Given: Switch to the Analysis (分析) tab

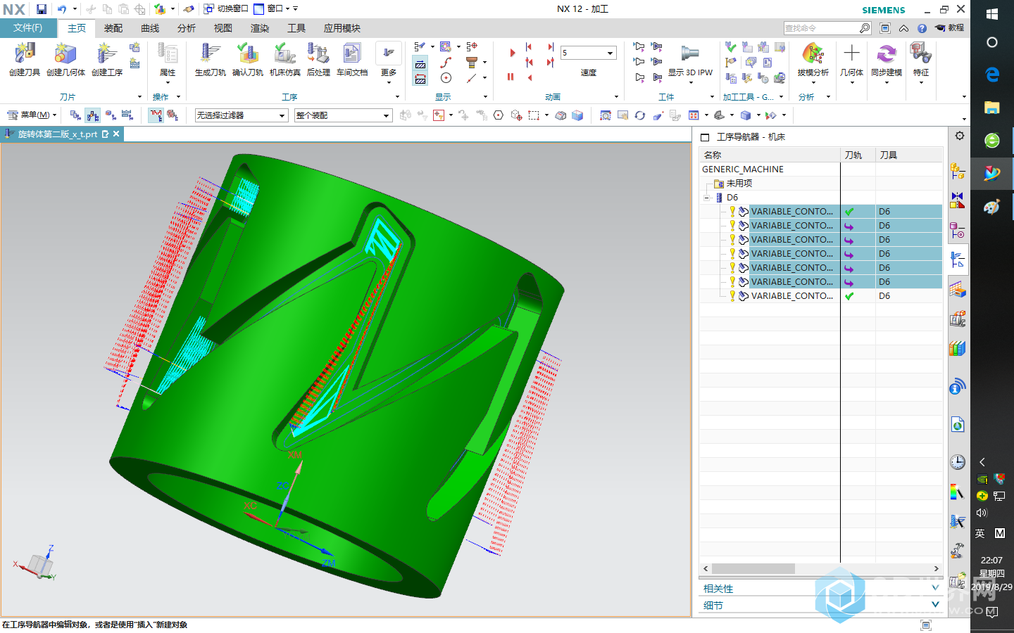Looking at the screenshot, I should (x=187, y=28).
